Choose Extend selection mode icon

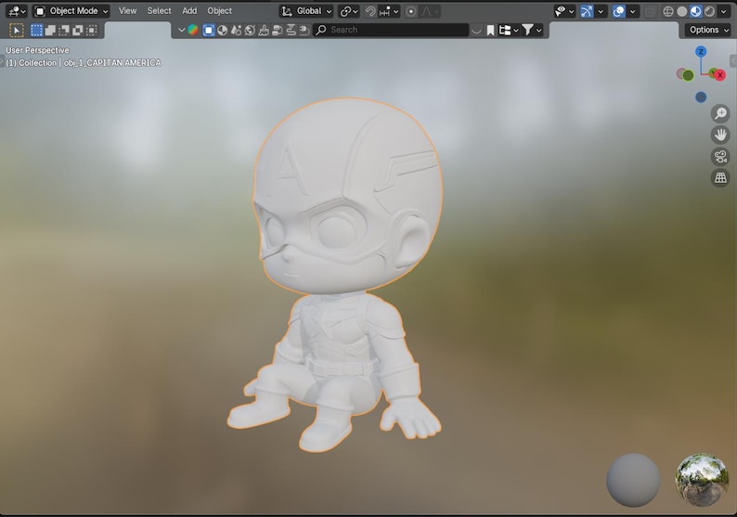[50, 30]
